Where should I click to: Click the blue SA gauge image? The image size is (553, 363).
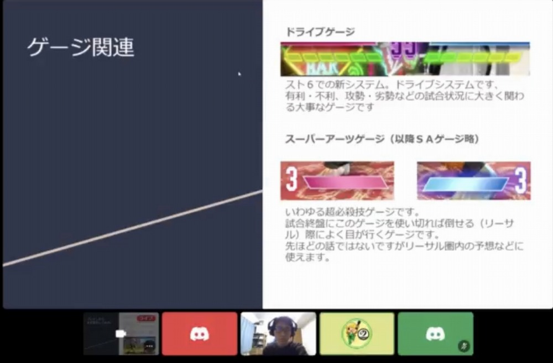tap(474, 181)
